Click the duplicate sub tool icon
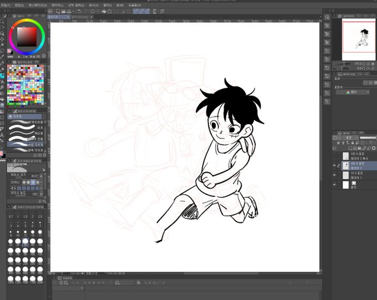 40,155
